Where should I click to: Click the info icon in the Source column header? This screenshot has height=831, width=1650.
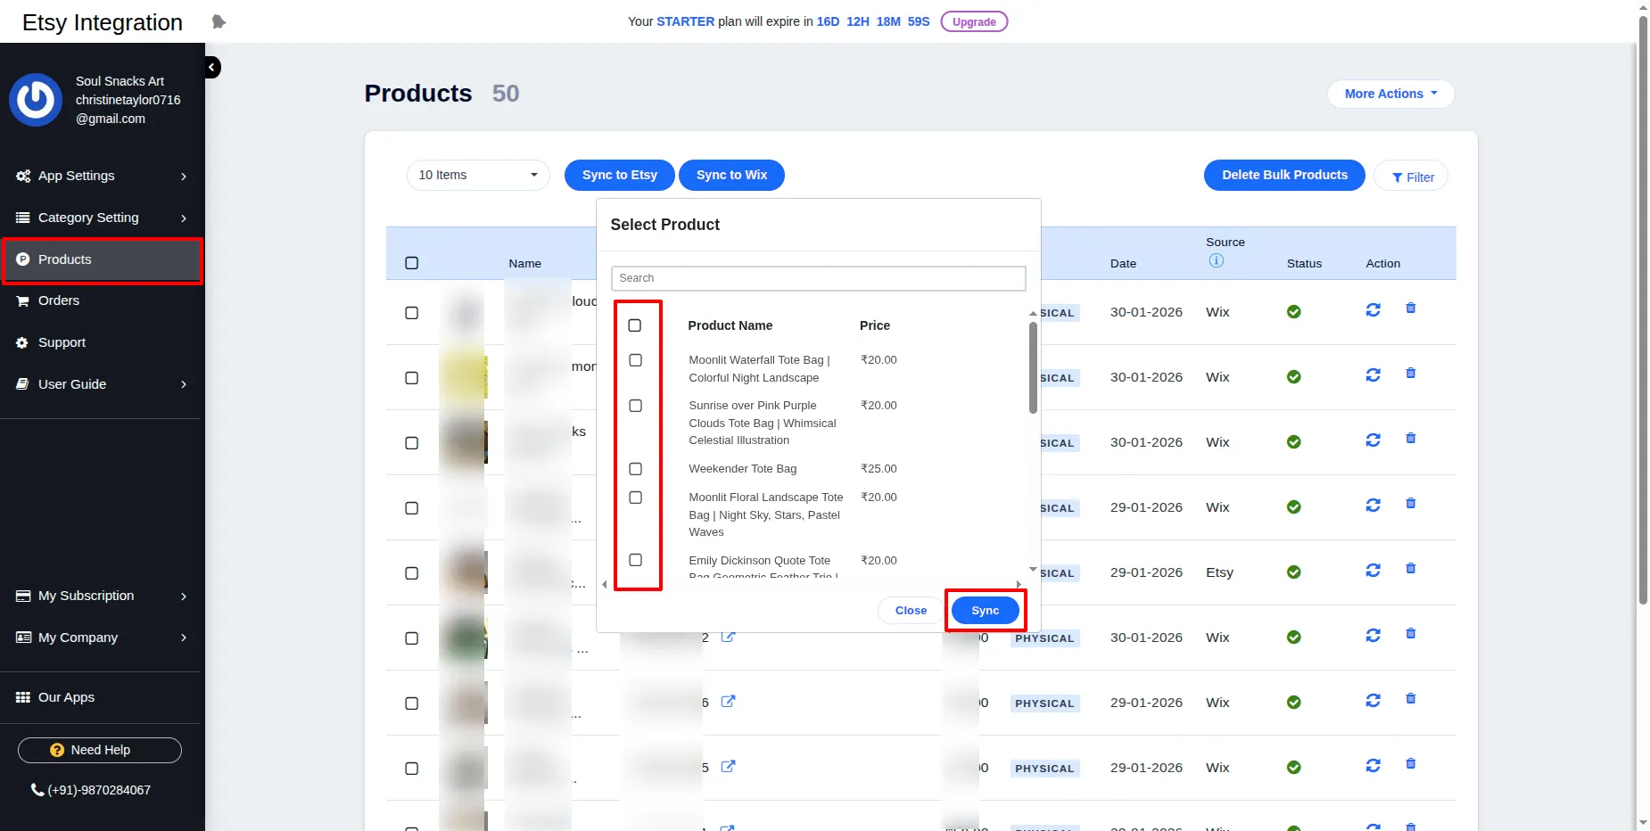(1215, 260)
